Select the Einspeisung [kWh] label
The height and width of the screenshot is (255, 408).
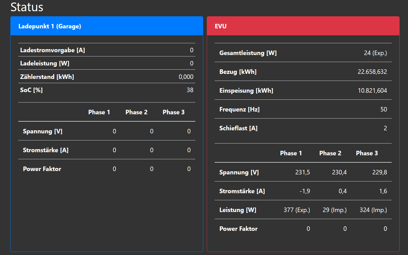(246, 90)
